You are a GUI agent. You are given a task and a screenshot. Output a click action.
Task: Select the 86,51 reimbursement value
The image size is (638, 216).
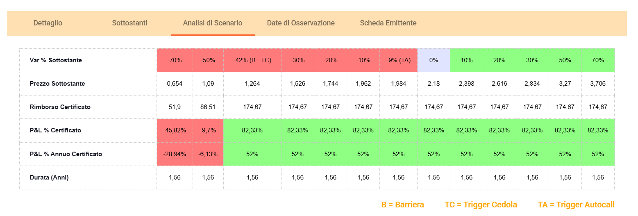click(x=208, y=107)
